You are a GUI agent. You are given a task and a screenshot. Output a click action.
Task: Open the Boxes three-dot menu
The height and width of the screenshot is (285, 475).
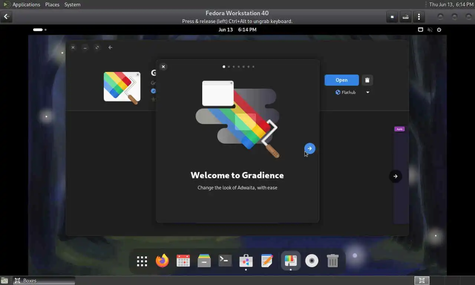click(419, 17)
